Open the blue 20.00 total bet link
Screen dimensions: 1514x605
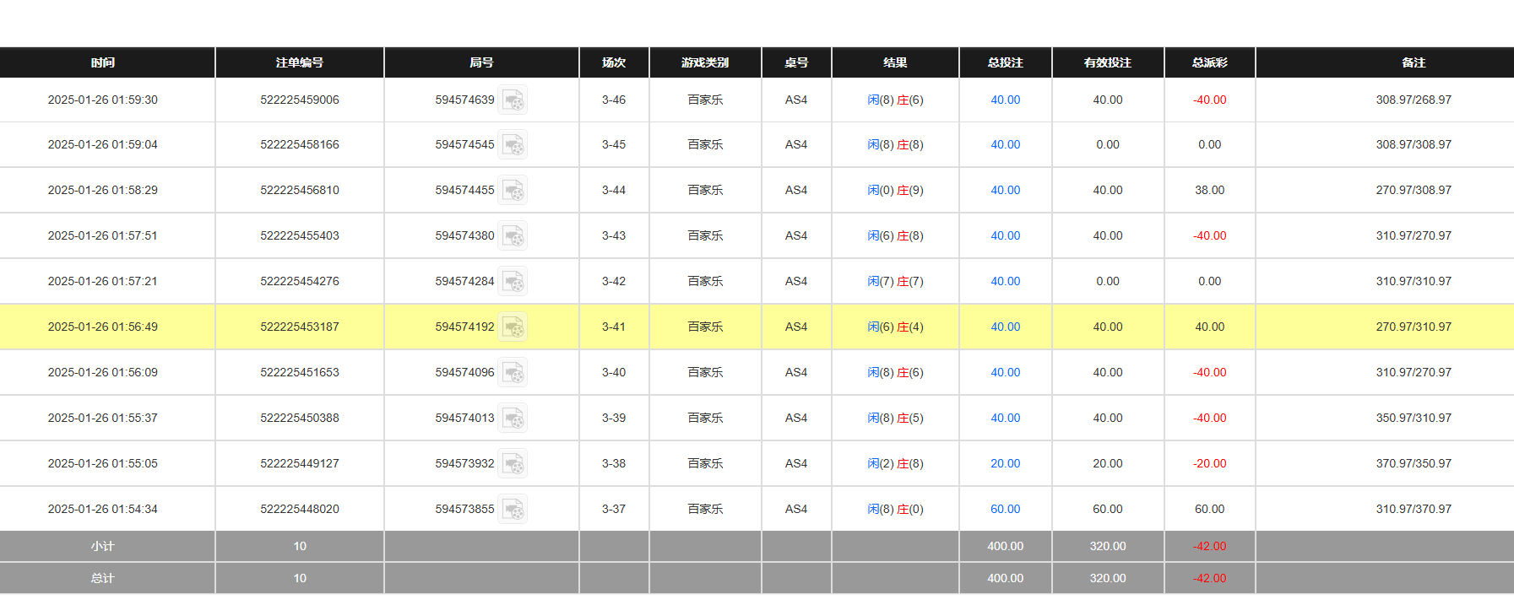coord(1005,463)
